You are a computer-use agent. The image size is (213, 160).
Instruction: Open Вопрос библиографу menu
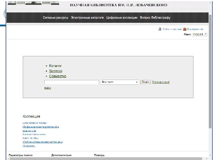[x=155, y=17]
